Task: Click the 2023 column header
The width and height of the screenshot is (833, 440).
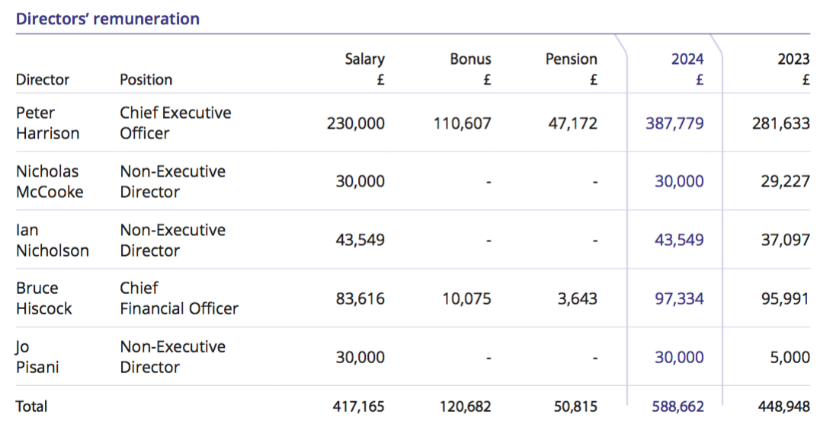Action: pyautogui.click(x=793, y=59)
